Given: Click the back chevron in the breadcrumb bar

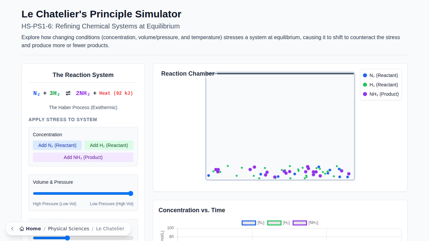Looking at the screenshot, I should (x=12, y=229).
